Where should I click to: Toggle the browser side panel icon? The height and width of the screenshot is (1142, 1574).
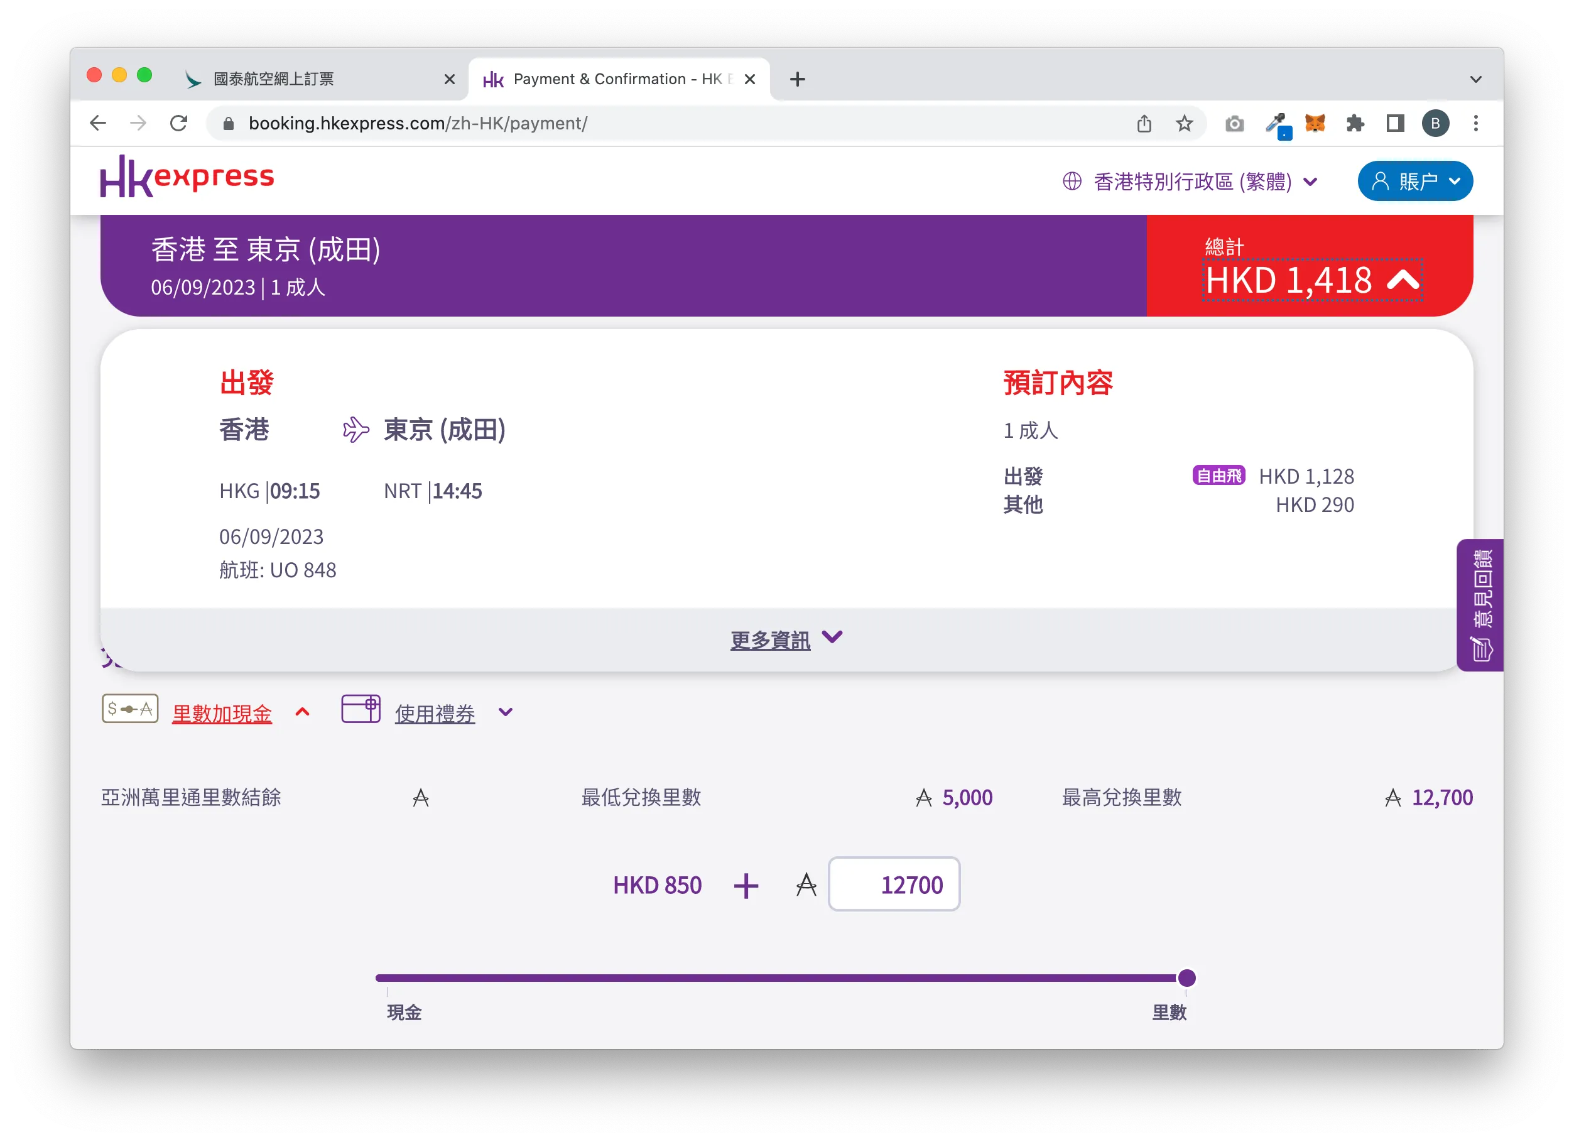point(1395,124)
